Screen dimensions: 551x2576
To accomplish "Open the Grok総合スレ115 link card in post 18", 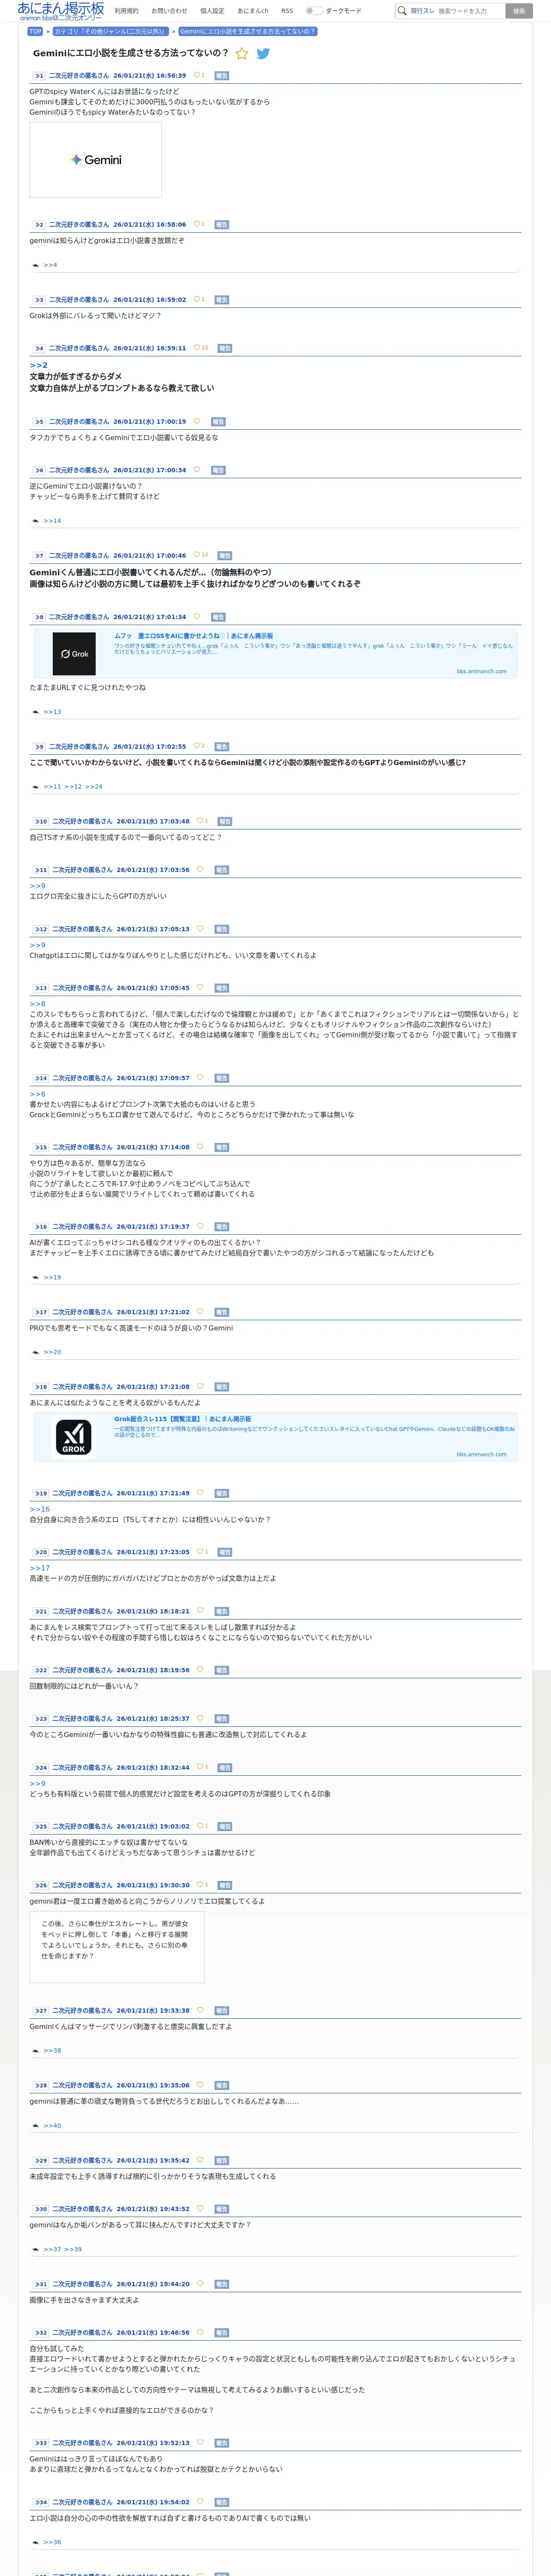I will click(x=275, y=1437).
